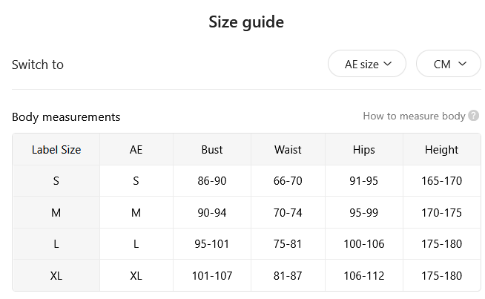Click the question mark help icon
Viewport: 485px width, 299px height.
tap(474, 116)
